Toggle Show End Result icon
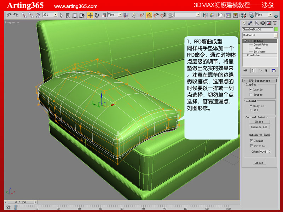283x212 pixels. coord(253,70)
